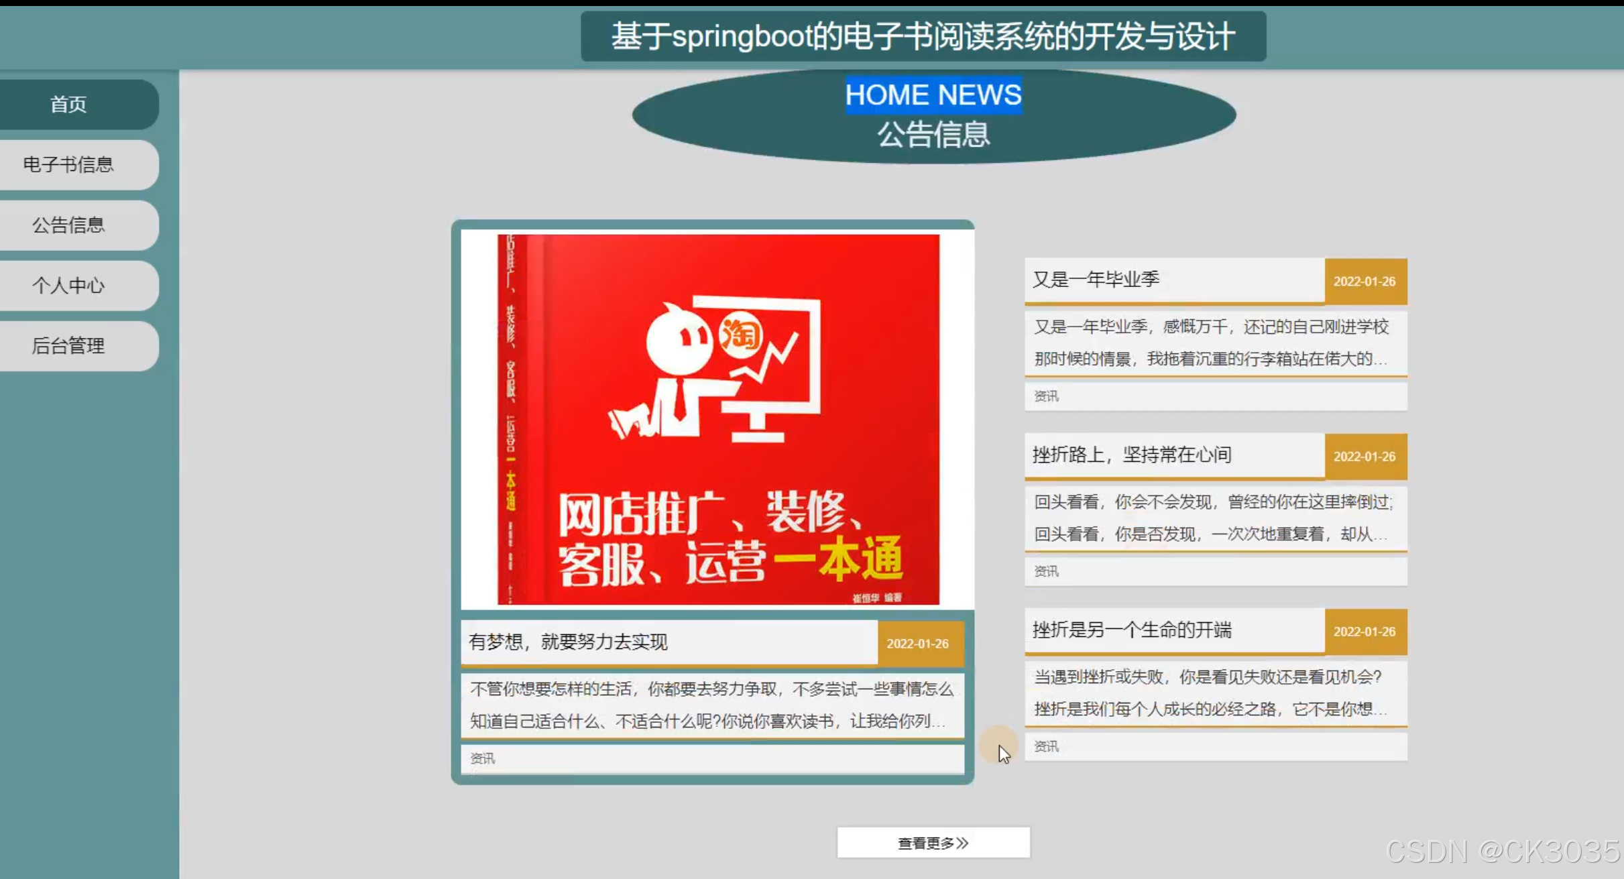Open featured news 有梦想，就要努力去实现
1624x879 pixels.
click(567, 642)
